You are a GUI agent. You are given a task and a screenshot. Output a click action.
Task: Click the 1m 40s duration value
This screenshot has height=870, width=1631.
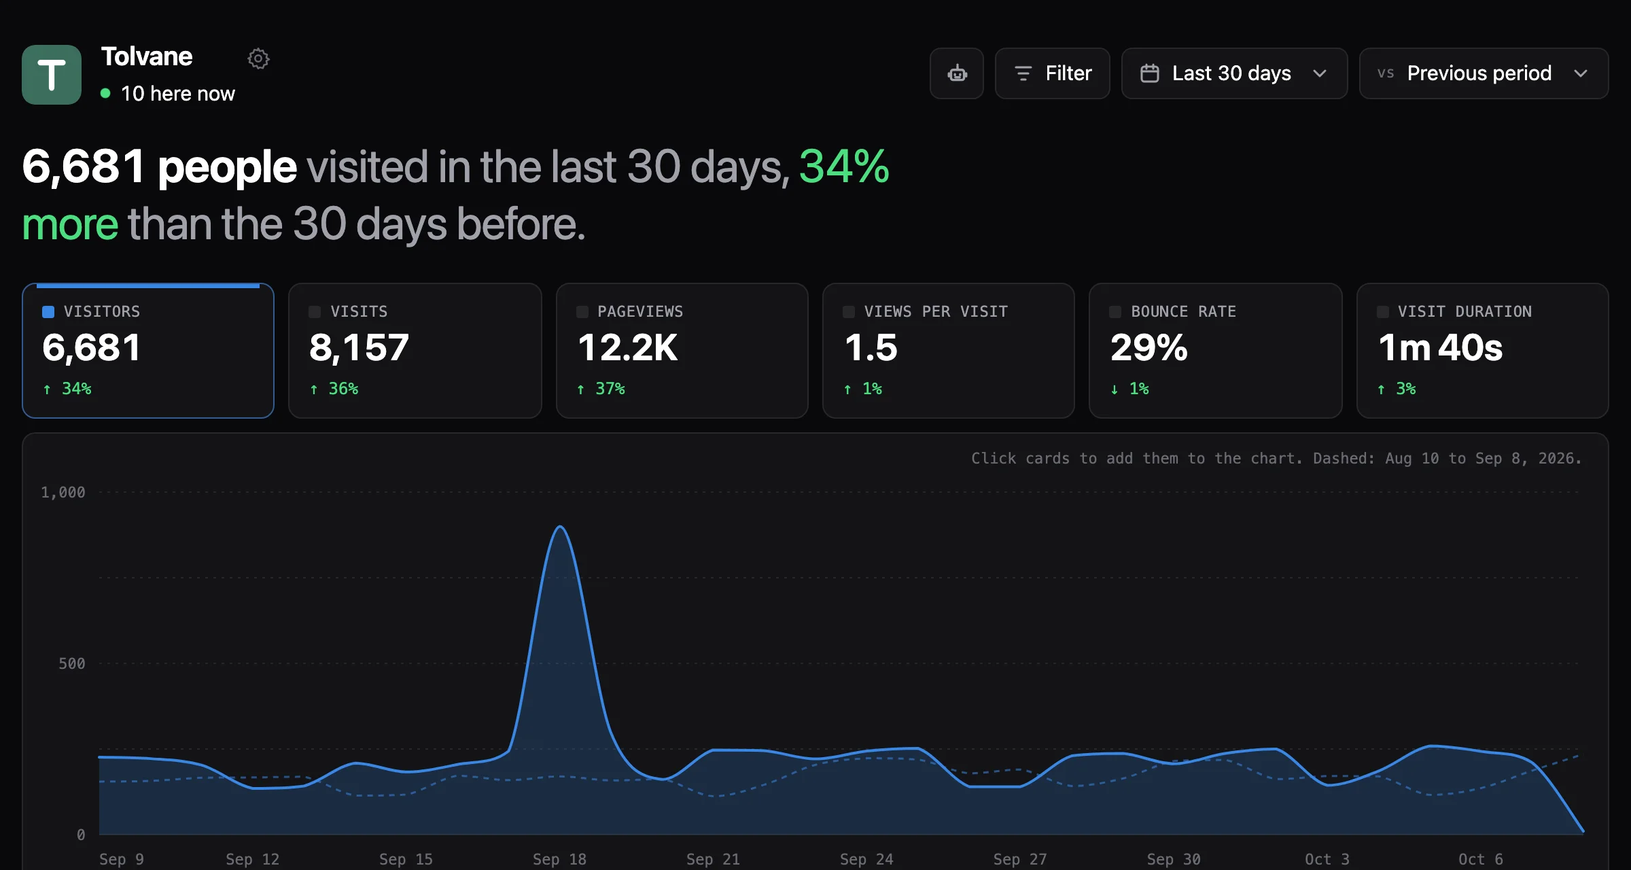1440,348
